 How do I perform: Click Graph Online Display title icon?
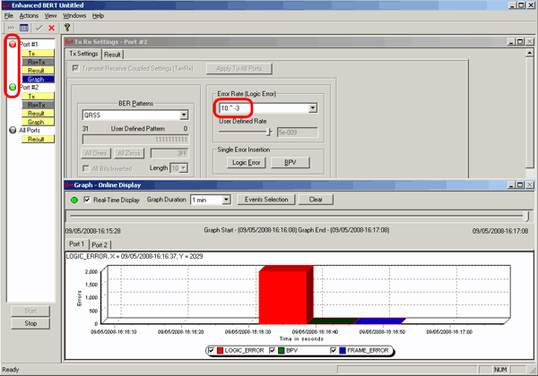69,185
